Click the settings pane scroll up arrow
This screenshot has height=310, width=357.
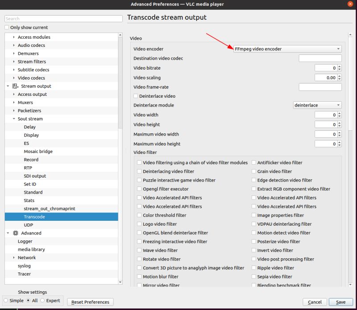pyautogui.click(x=350, y=35)
